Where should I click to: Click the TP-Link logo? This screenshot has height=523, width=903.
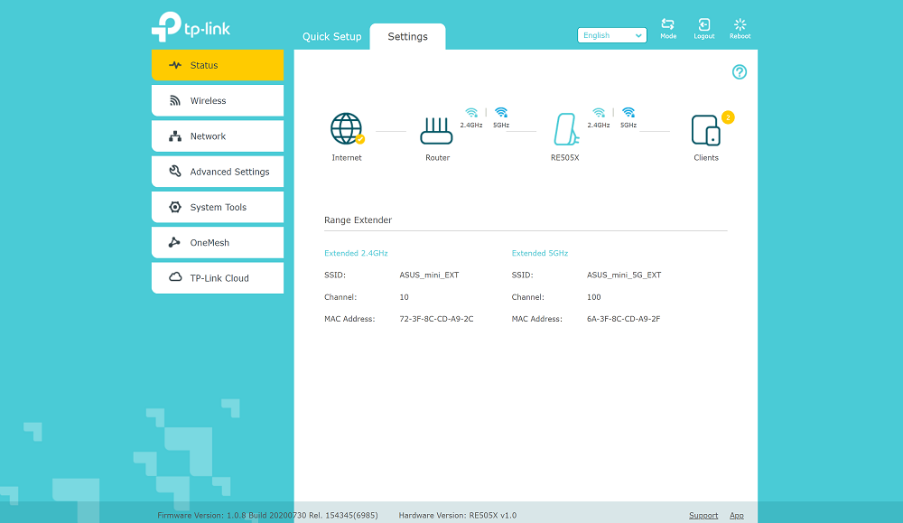(x=191, y=26)
